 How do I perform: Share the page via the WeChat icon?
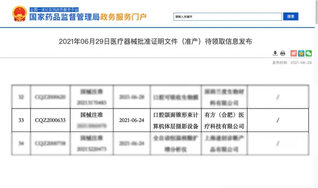(x=308, y=53)
